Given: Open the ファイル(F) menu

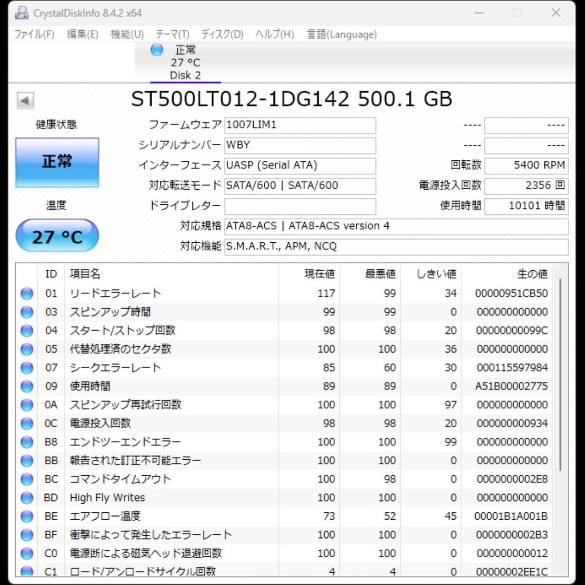Looking at the screenshot, I should click(x=34, y=34).
